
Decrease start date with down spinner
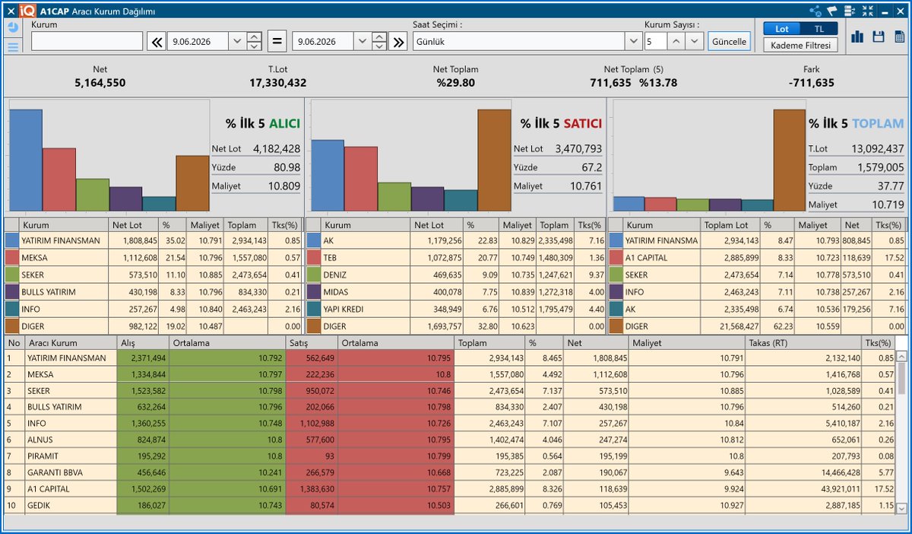click(x=255, y=46)
